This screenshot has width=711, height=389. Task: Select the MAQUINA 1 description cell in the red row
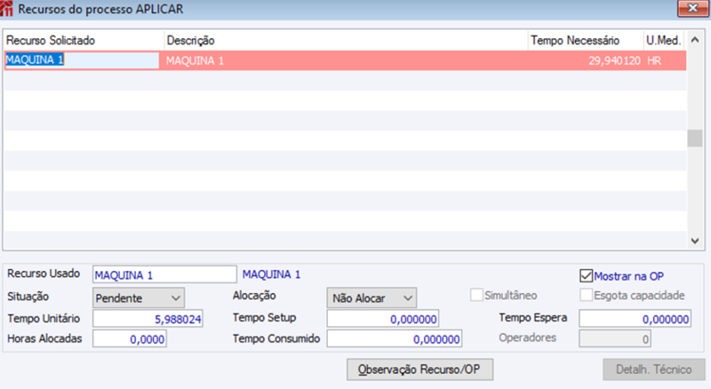(x=346, y=60)
